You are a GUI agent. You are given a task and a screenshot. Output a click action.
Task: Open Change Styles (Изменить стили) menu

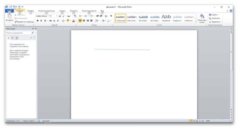click(x=202, y=19)
